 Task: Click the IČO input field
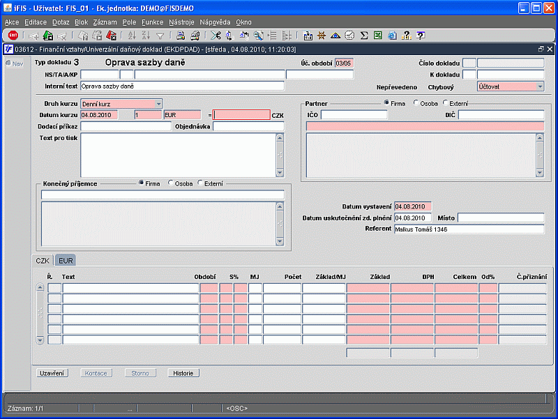click(x=354, y=115)
